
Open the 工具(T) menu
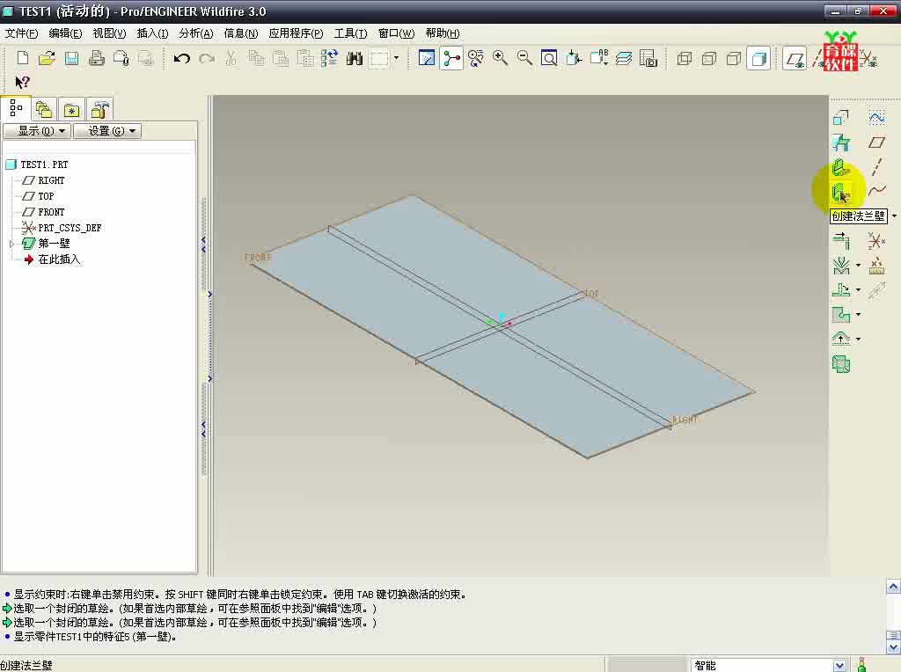350,33
